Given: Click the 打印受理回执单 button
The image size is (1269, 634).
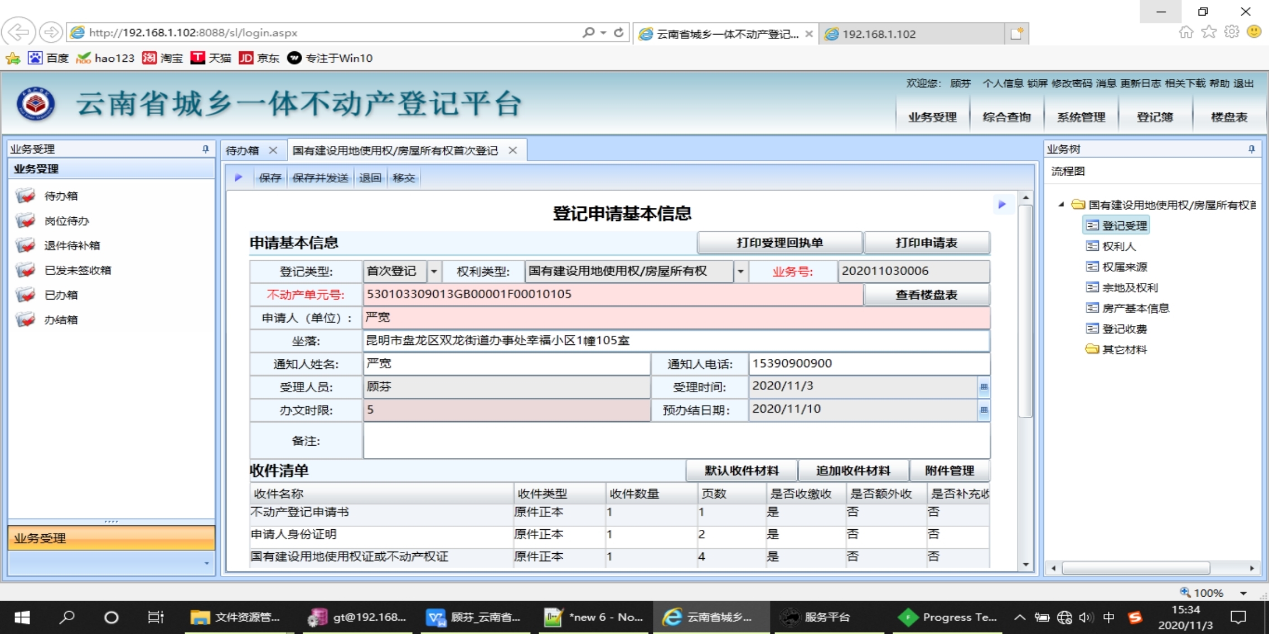Looking at the screenshot, I should pyautogui.click(x=779, y=243).
